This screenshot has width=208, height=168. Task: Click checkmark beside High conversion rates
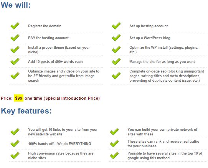click(x=15, y=155)
